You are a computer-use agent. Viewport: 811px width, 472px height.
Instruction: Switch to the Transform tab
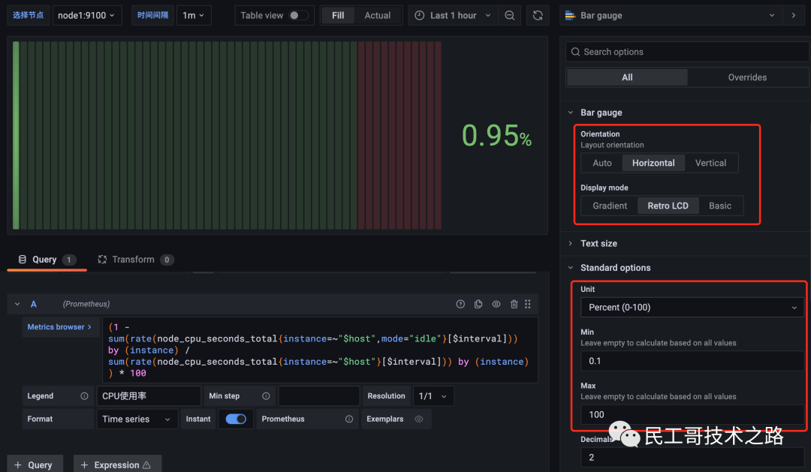tap(136, 260)
